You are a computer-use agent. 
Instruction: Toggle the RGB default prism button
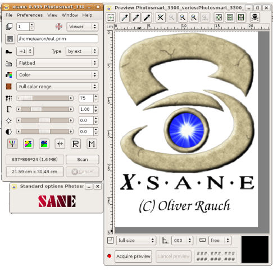(x=12, y=144)
